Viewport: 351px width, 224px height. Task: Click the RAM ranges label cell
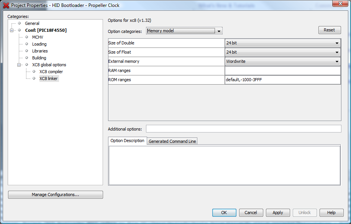[166, 70]
